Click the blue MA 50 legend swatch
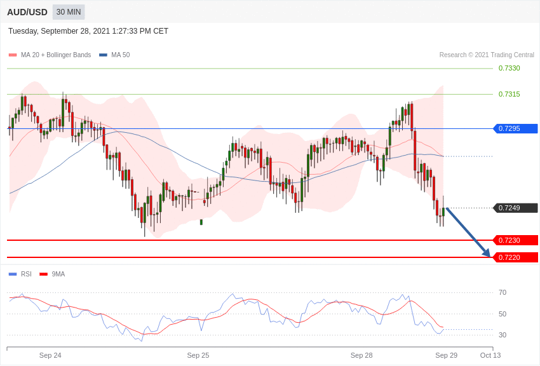 tap(103, 55)
